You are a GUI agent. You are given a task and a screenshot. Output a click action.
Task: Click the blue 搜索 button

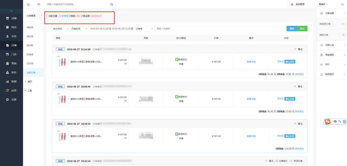[292, 29]
